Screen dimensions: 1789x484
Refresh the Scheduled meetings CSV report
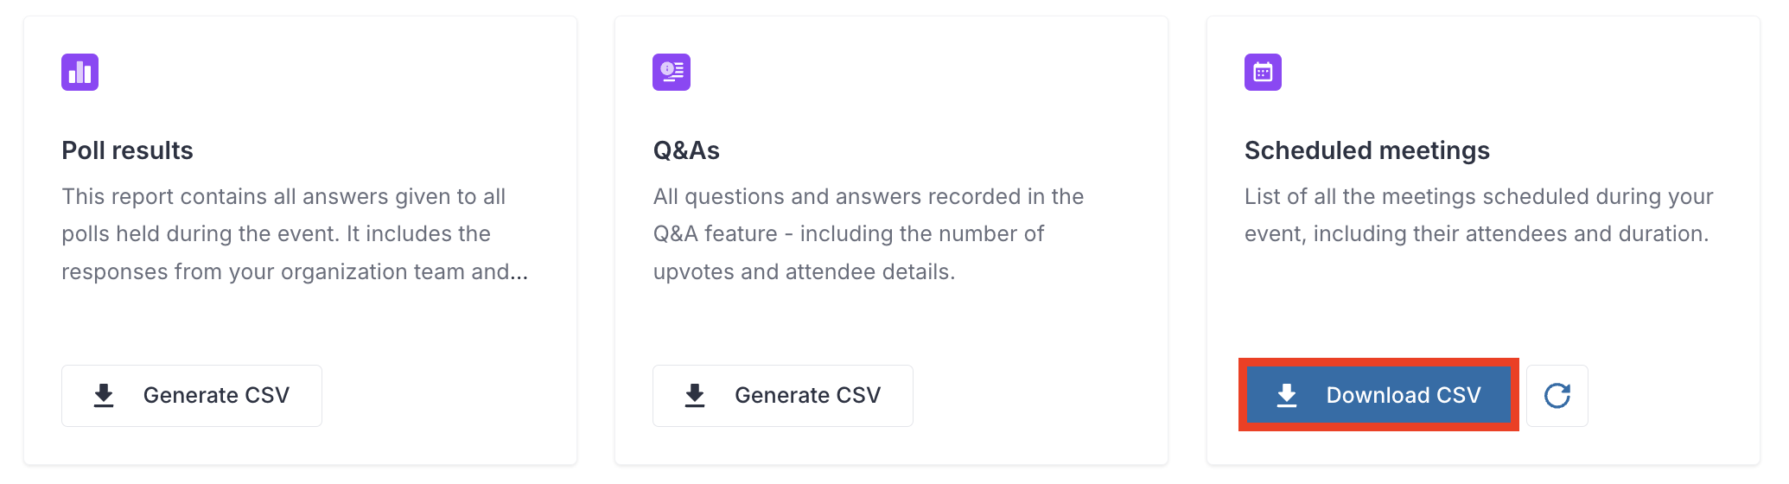(x=1557, y=396)
